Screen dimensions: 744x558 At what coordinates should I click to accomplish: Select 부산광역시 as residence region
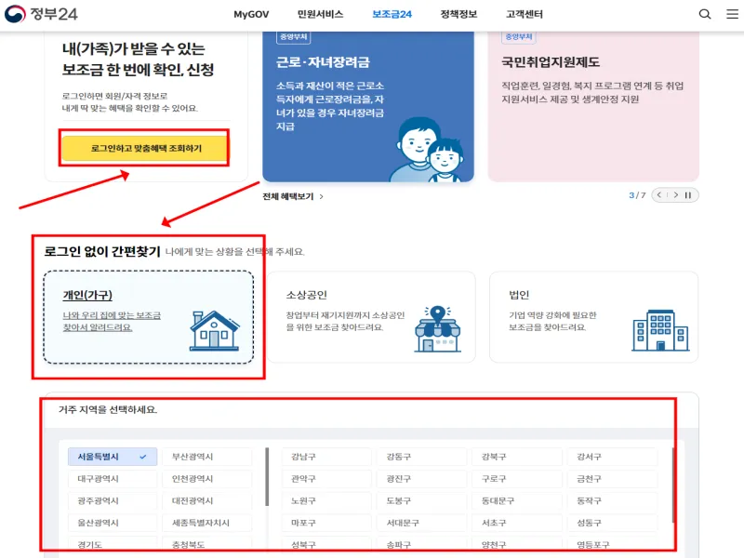point(206,457)
